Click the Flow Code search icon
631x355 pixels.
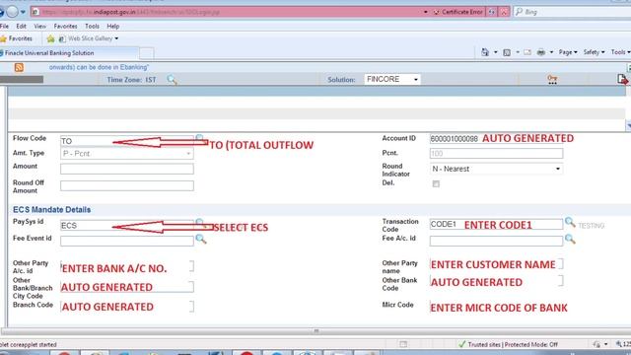[x=200, y=138]
